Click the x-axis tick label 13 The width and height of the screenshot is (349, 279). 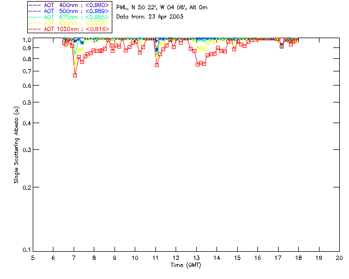196,258
